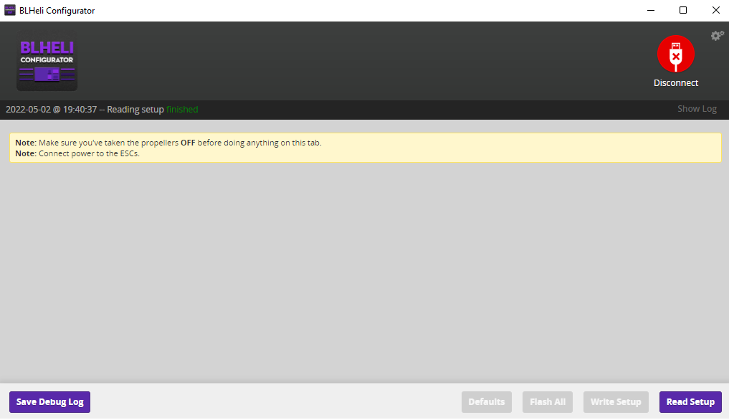This screenshot has height=420, width=729.
Task: Click the 'Connect power to the ESCs' note
Action: point(77,153)
